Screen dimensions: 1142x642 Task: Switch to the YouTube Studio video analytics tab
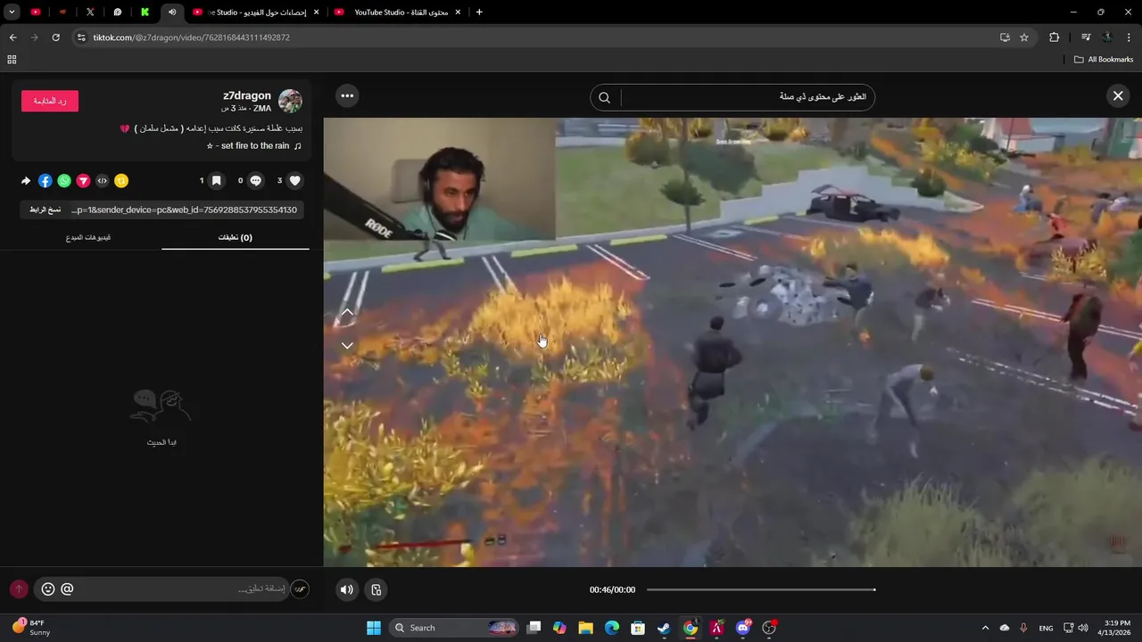(256, 12)
